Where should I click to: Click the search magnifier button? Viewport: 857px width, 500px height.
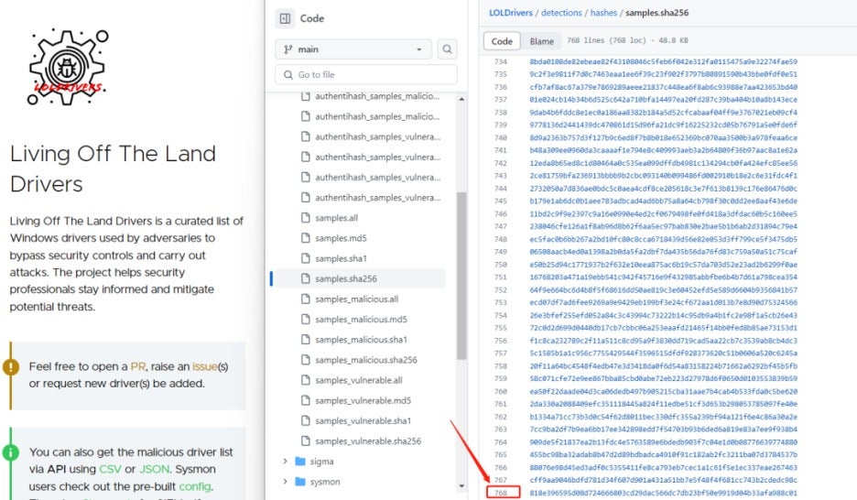[x=447, y=49]
